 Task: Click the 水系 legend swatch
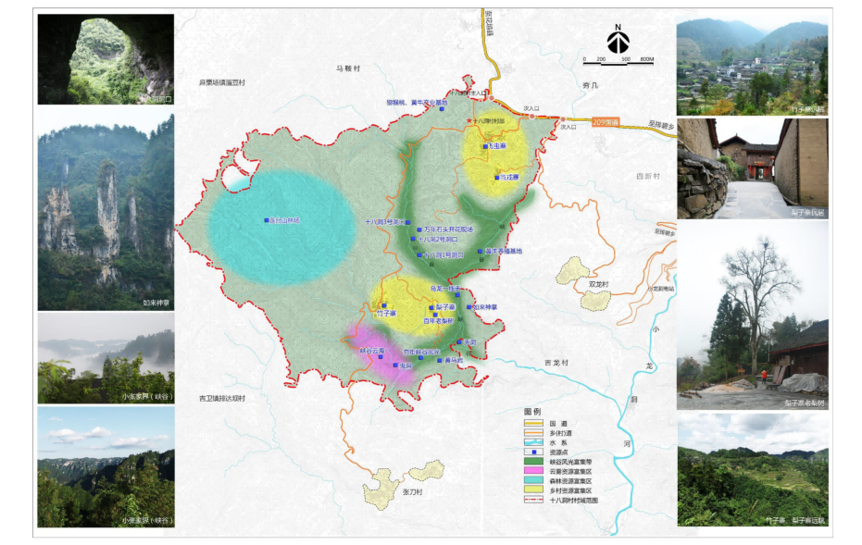coord(533,442)
